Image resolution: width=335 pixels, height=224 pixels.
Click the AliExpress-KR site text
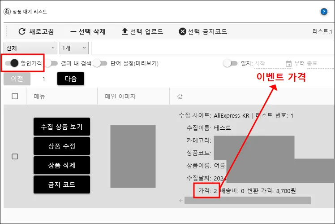pos(232,116)
